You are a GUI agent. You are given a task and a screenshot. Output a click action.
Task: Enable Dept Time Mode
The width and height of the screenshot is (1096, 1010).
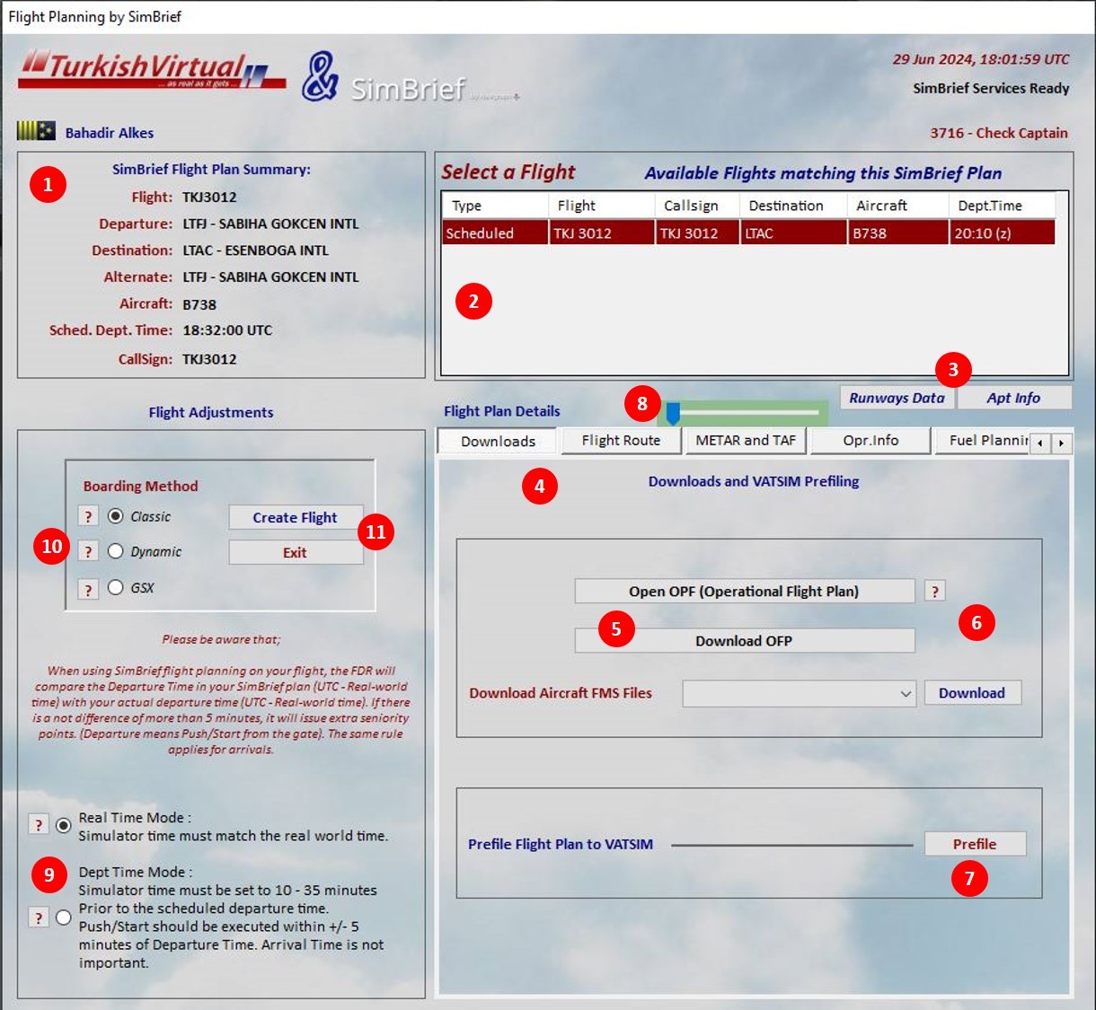[x=64, y=918]
